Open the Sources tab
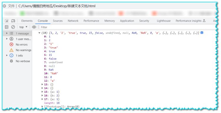The height and width of the screenshot is (113, 221). pyautogui.click(x=58, y=21)
